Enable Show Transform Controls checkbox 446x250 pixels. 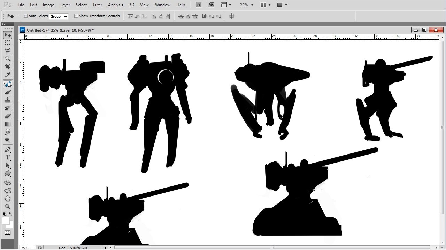(76, 16)
